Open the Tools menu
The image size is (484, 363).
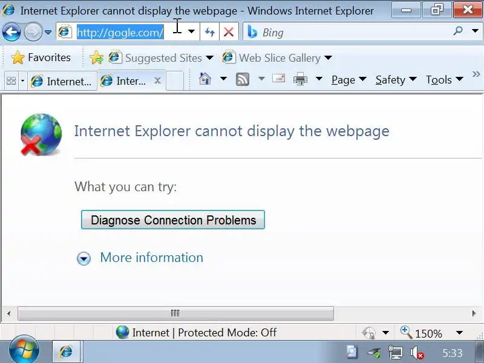[x=445, y=80]
